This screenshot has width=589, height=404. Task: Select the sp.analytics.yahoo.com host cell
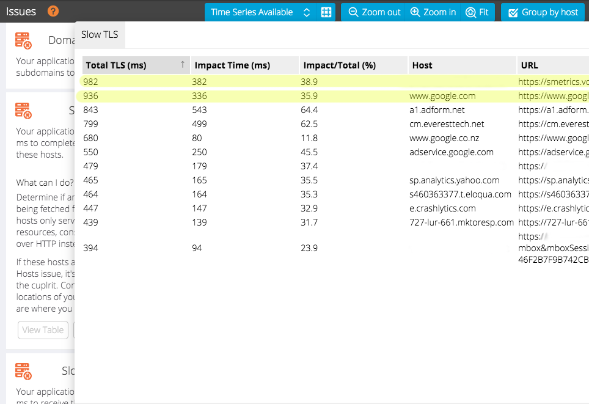click(x=455, y=180)
